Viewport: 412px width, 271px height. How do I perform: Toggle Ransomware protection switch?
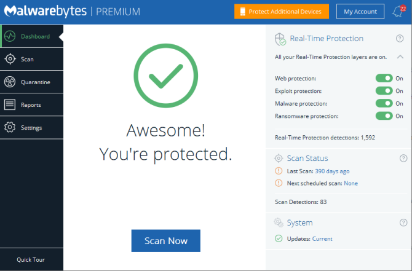point(384,116)
